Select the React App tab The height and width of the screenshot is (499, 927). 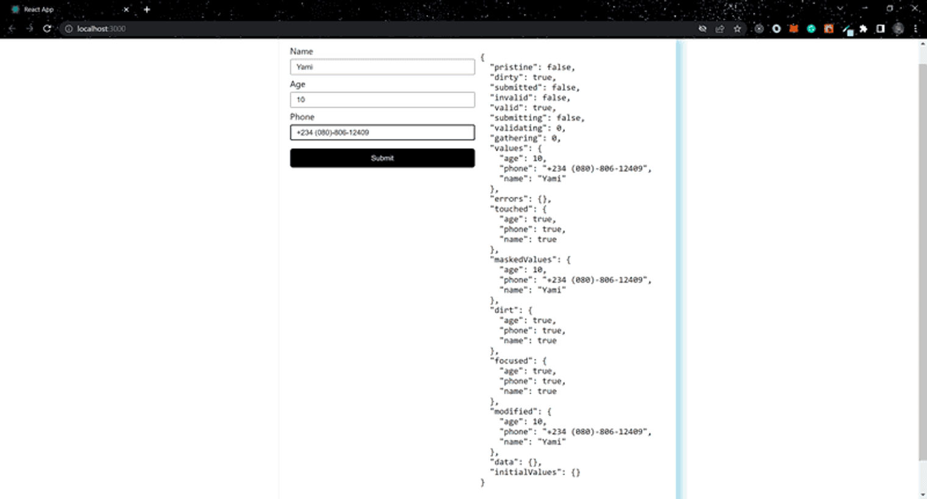point(70,9)
